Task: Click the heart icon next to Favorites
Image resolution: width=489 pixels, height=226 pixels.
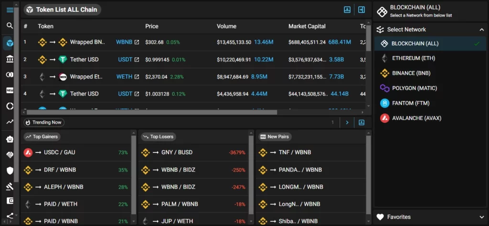Action: [x=380, y=217]
